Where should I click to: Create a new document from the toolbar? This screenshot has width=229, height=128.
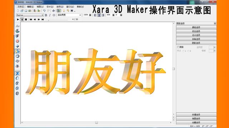[18, 11]
